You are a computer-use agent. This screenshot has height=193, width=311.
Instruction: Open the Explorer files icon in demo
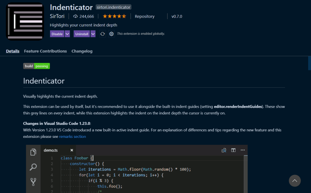click(33, 152)
